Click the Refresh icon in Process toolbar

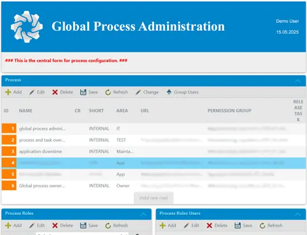pos(108,92)
